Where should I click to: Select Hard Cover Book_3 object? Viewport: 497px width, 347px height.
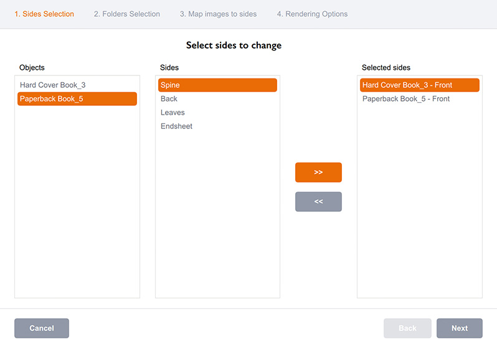click(52, 85)
